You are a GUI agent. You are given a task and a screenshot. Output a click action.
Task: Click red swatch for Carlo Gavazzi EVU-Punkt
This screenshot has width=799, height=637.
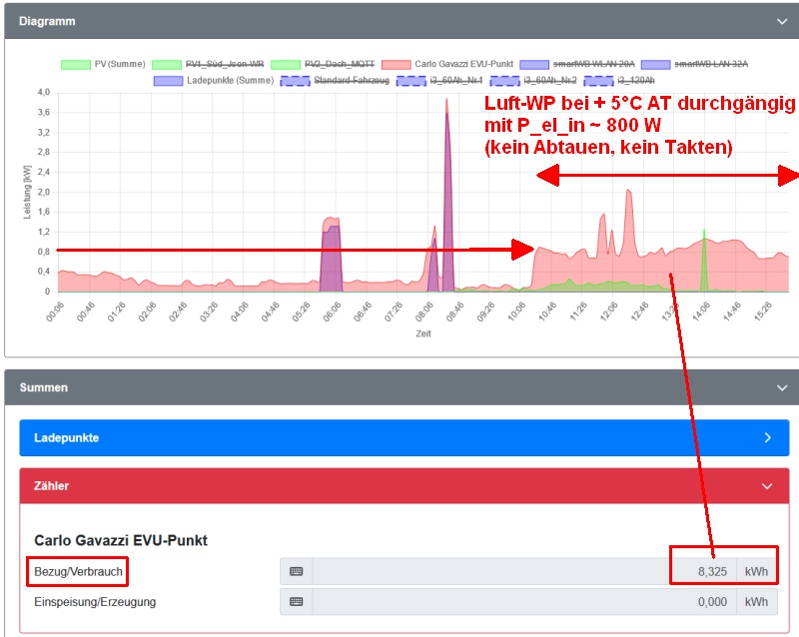[x=396, y=65]
